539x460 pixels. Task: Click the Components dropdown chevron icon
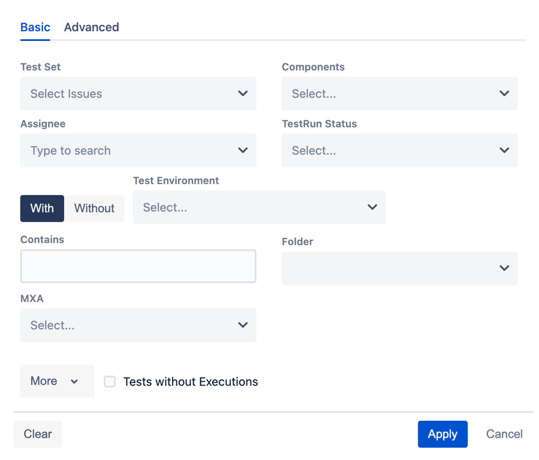[x=504, y=94]
